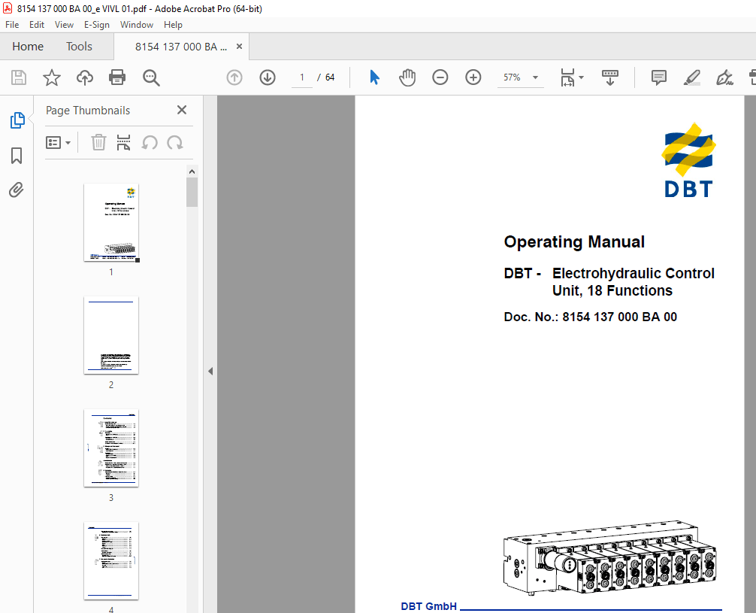Zoom in using the plus icon
This screenshot has height=613, width=756.
pyautogui.click(x=473, y=77)
